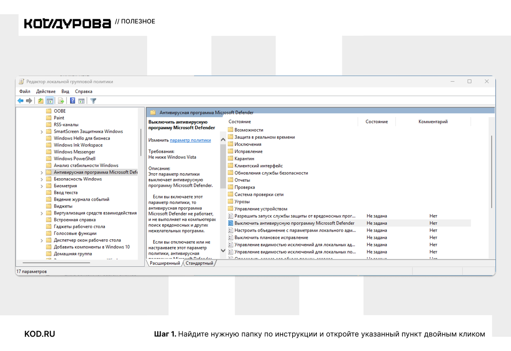This screenshot has height=351, width=511.
Task: Expand Безопасность Windows tree node
Action: [x=42, y=179]
